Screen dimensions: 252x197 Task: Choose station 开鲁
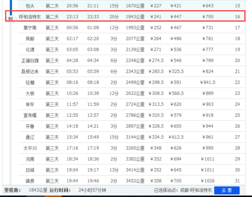[x=30, y=126]
